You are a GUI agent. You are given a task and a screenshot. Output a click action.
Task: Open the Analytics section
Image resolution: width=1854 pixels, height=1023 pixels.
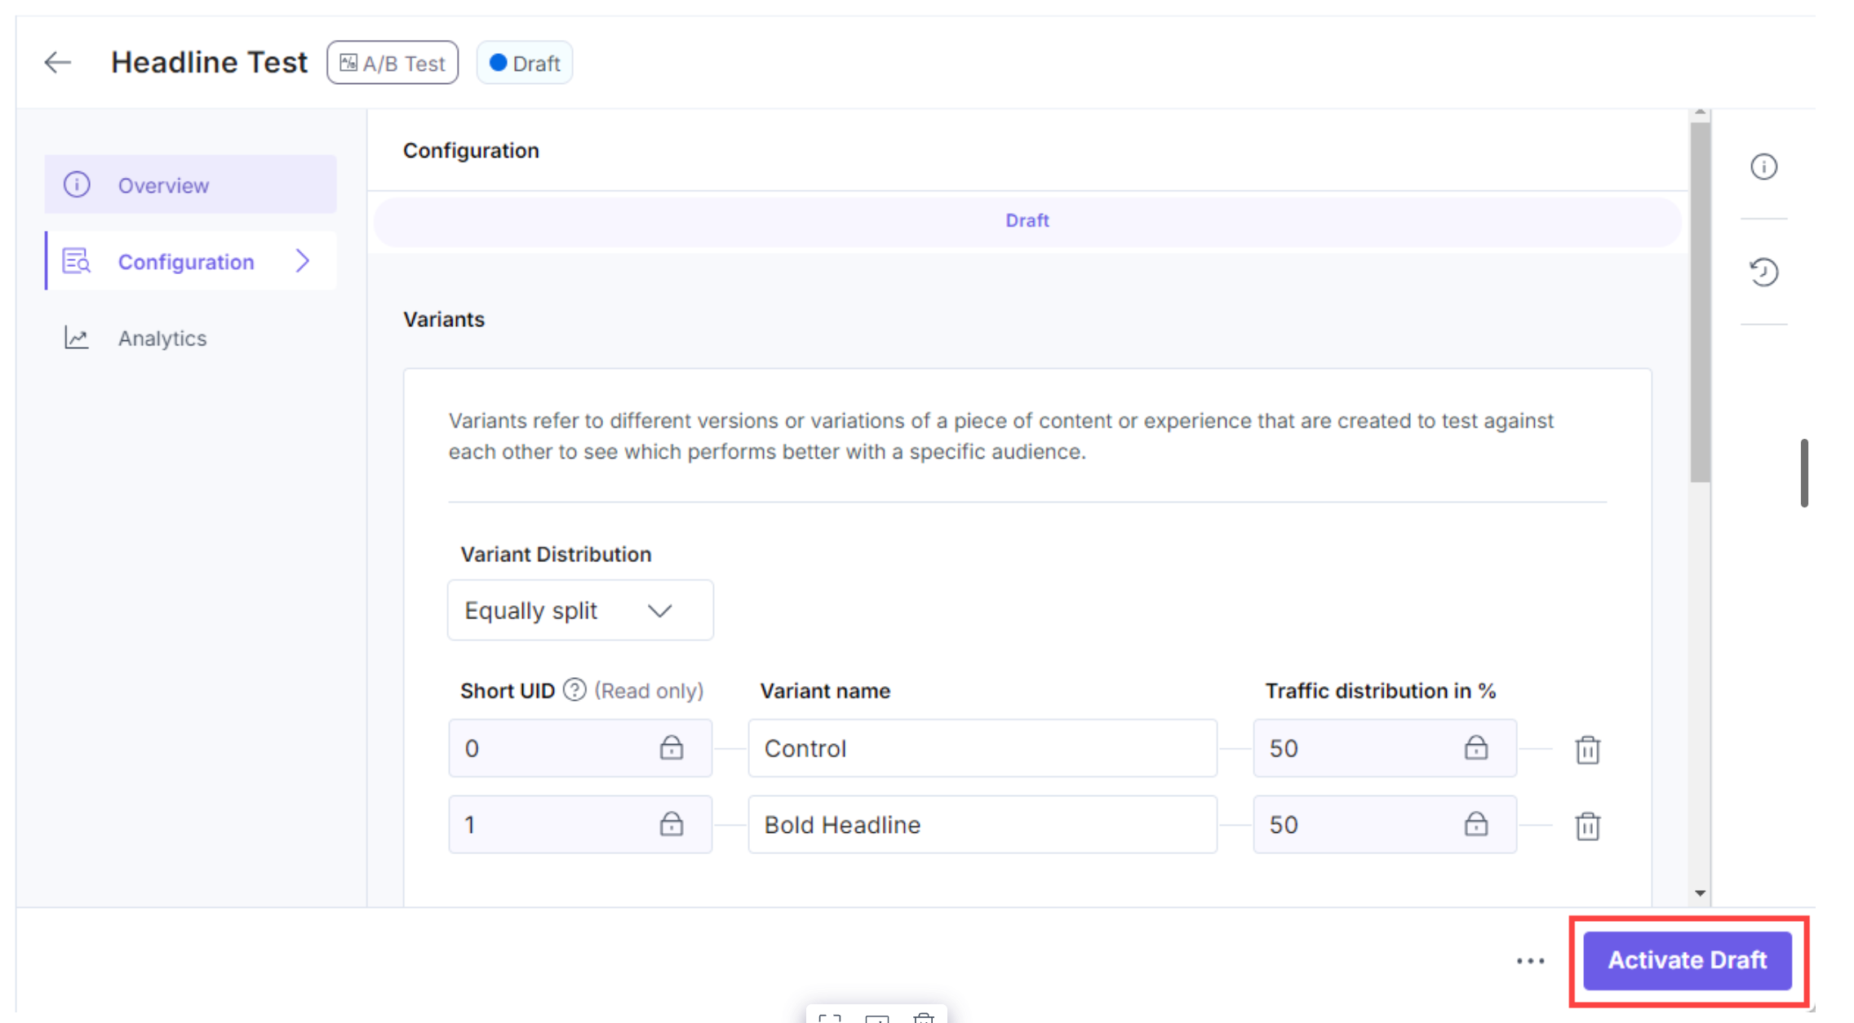[162, 338]
